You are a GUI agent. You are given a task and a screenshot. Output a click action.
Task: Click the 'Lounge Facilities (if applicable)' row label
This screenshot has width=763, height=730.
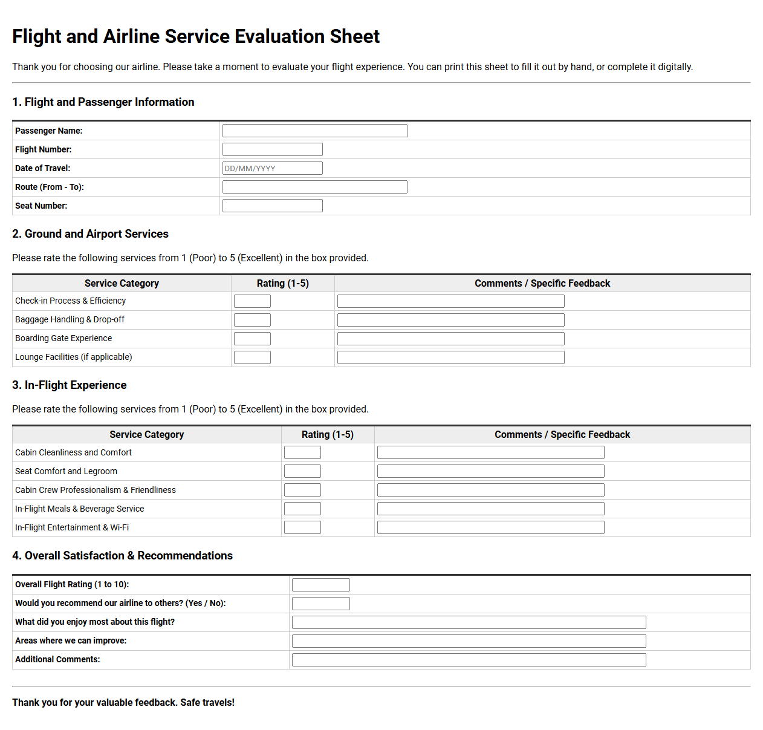[74, 357]
